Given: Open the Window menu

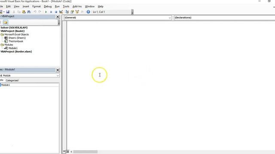Looking at the screenshot, I should click(90, 6).
